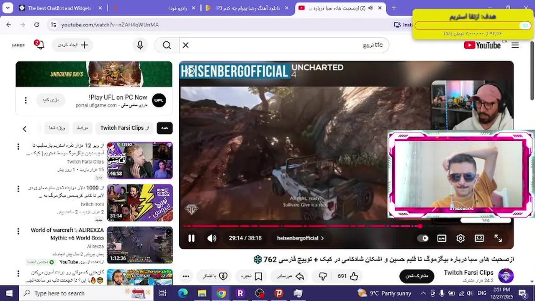This screenshot has width=535, height=301.
Task: Open the Twitch Farsi Clips channel name link
Action: click(x=468, y=273)
